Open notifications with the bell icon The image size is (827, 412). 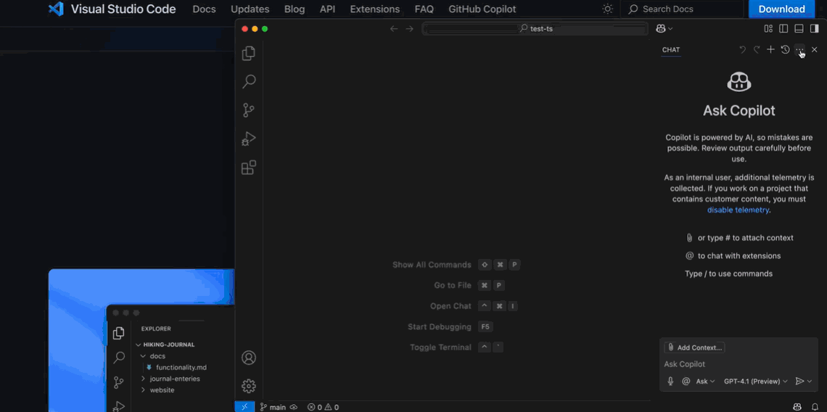[815, 407]
